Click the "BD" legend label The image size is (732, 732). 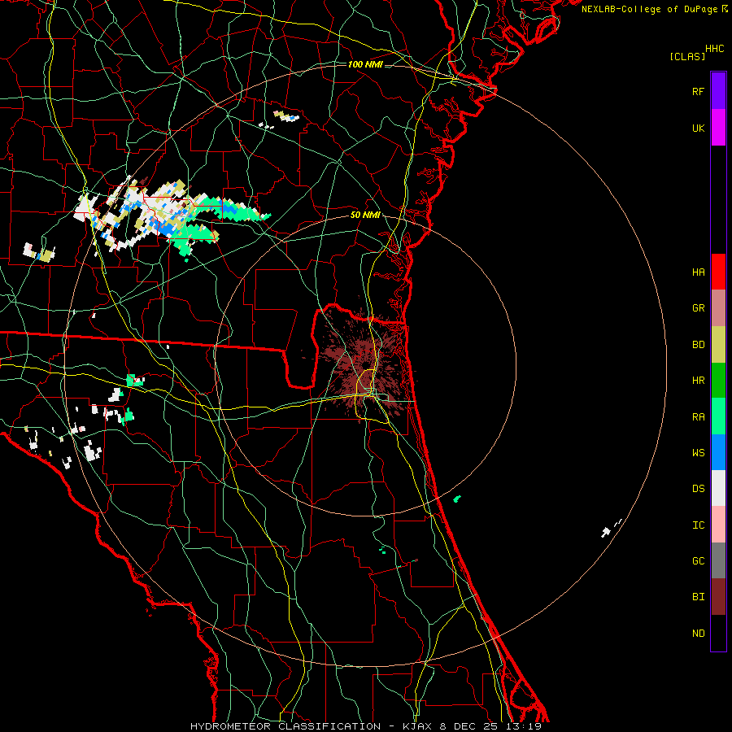(698, 345)
